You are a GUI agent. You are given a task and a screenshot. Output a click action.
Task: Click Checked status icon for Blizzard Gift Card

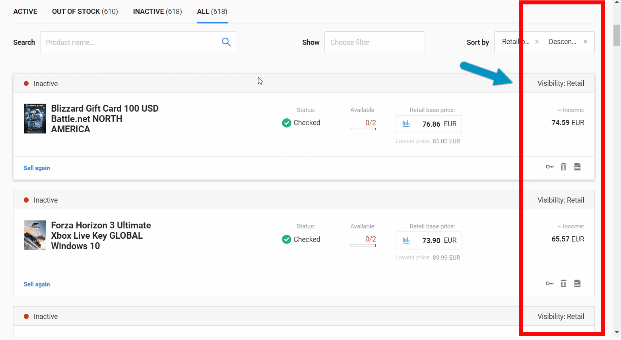coord(286,123)
